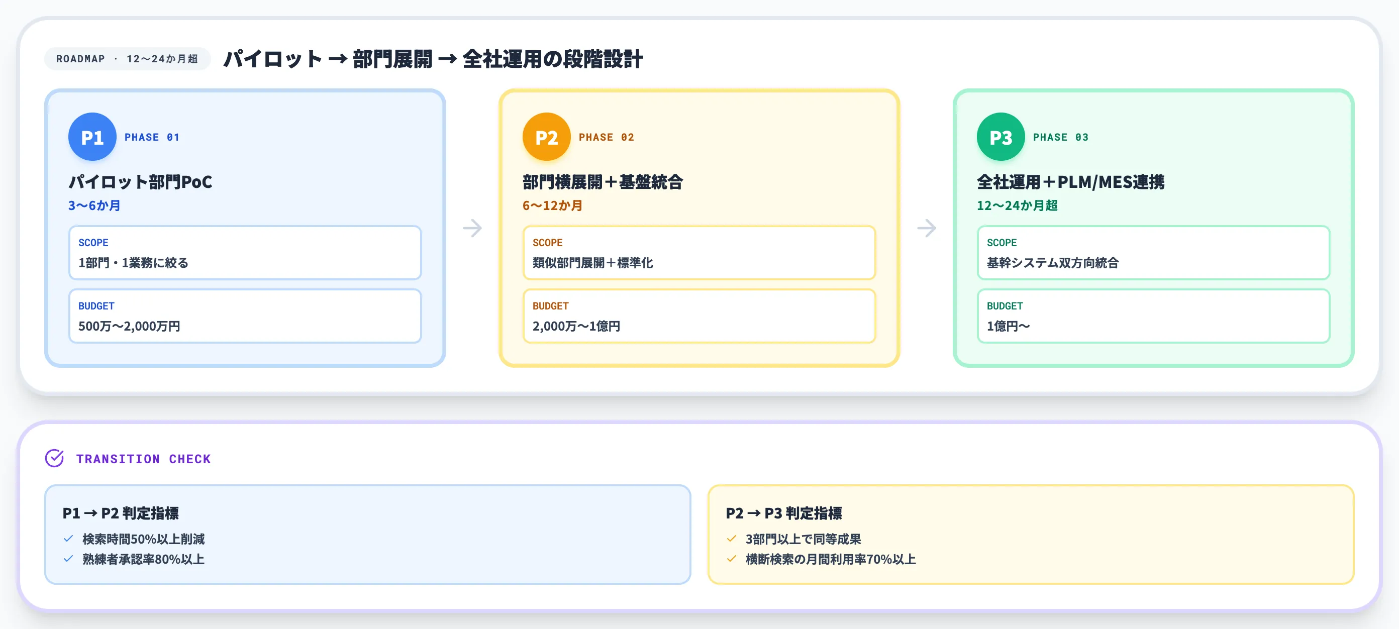Image resolution: width=1399 pixels, height=629 pixels.
Task: Click the ROADMAP 12〜24か月超 badge
Action: pos(127,59)
